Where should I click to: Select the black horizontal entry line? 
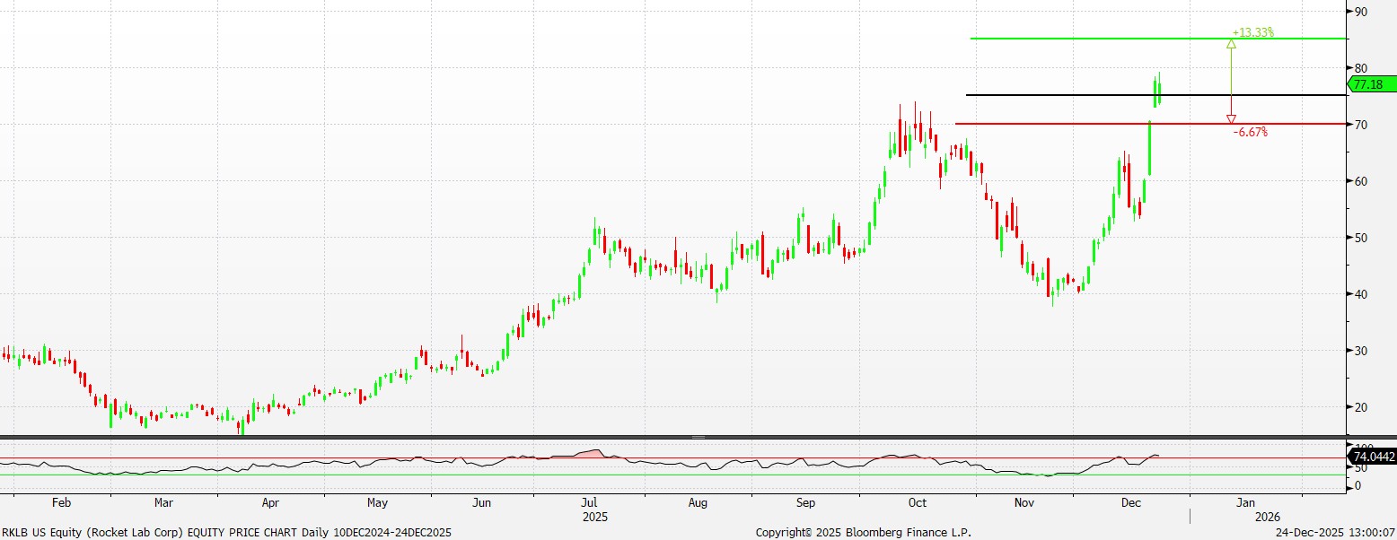pyautogui.click(x=1156, y=95)
